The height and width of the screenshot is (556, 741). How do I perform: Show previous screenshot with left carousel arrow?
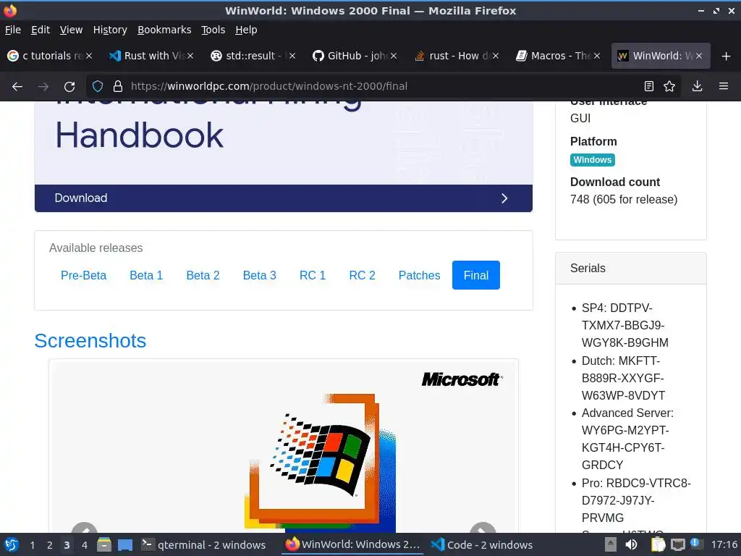pos(84,528)
